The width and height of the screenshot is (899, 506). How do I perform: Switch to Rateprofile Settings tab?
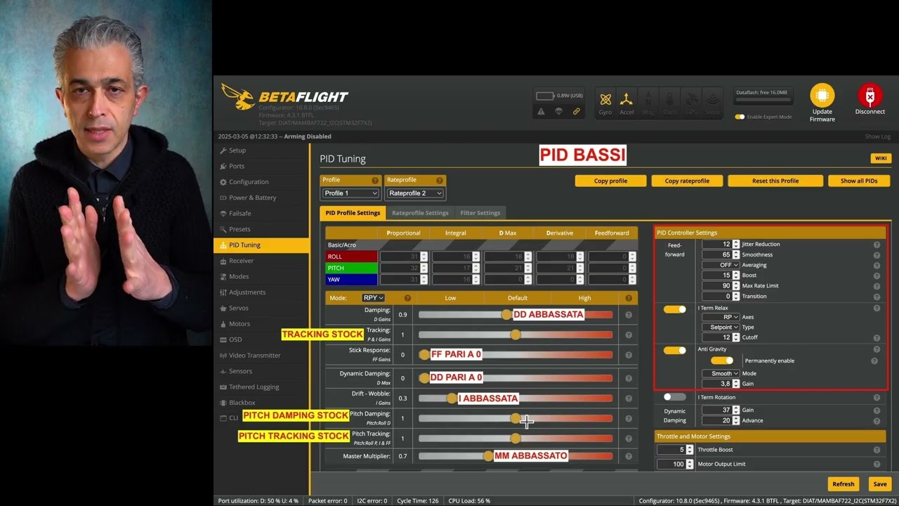pos(420,213)
